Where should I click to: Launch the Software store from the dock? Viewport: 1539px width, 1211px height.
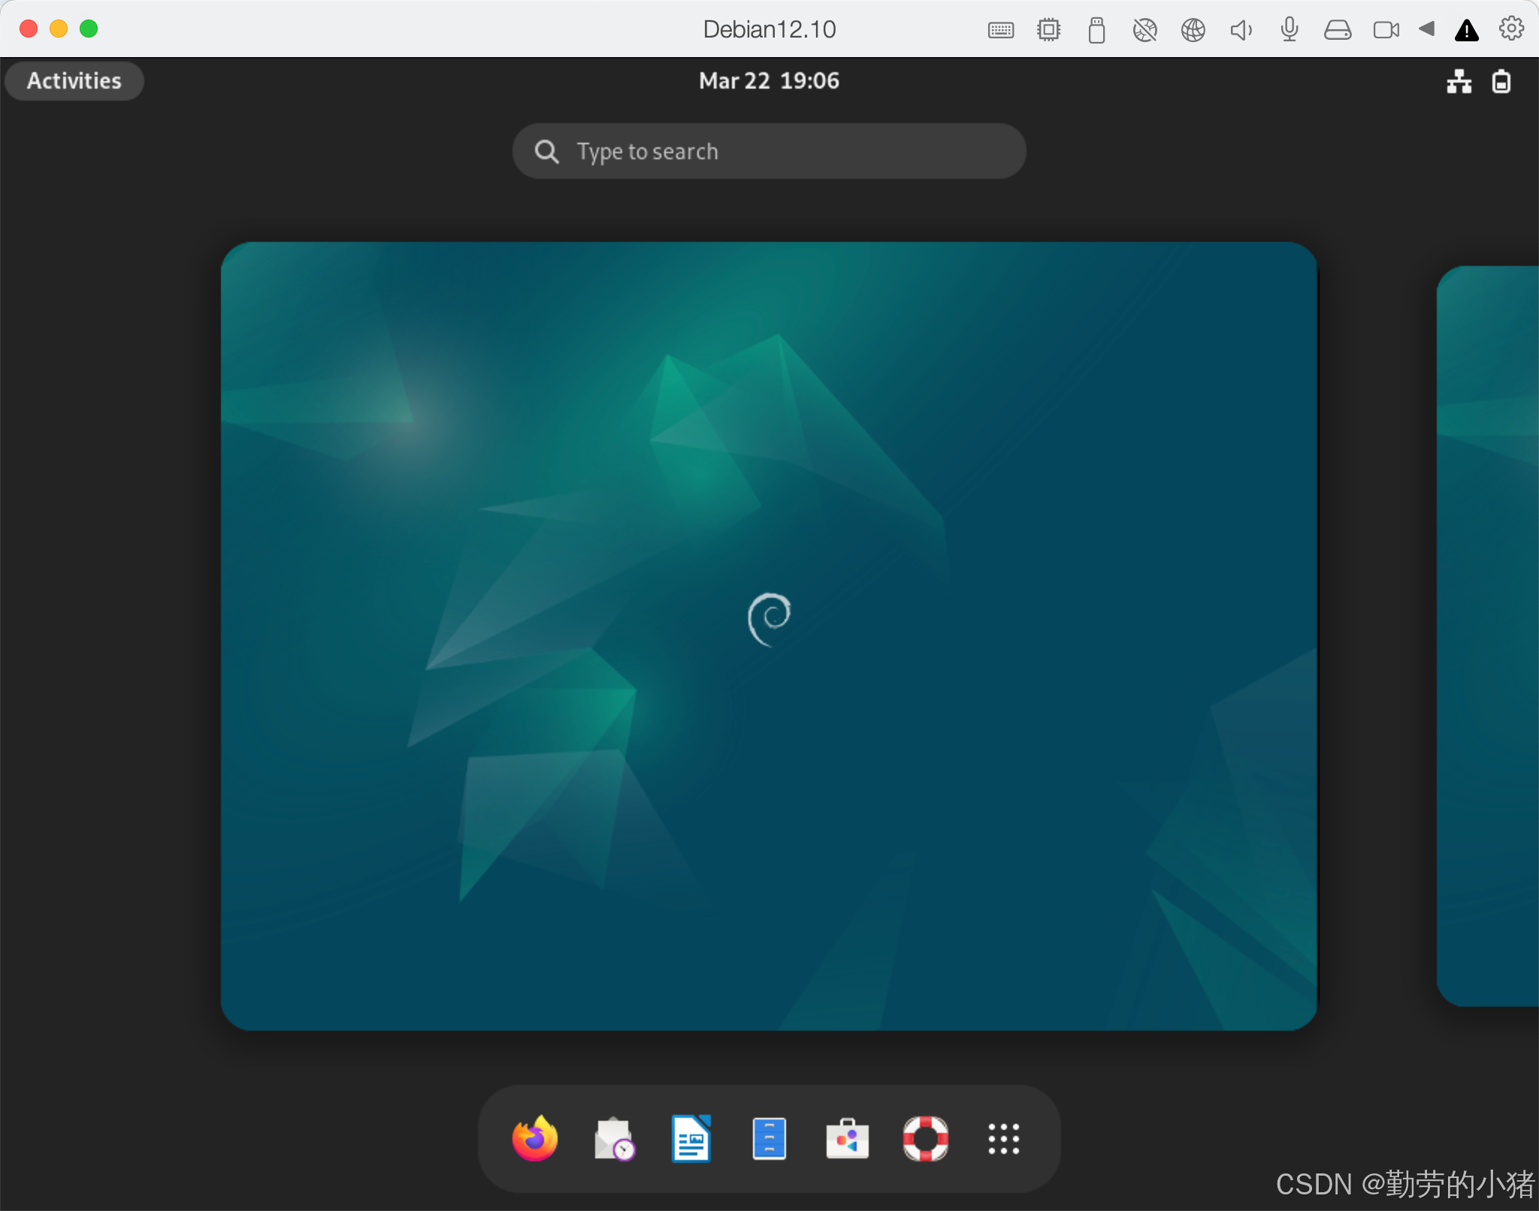[848, 1139]
